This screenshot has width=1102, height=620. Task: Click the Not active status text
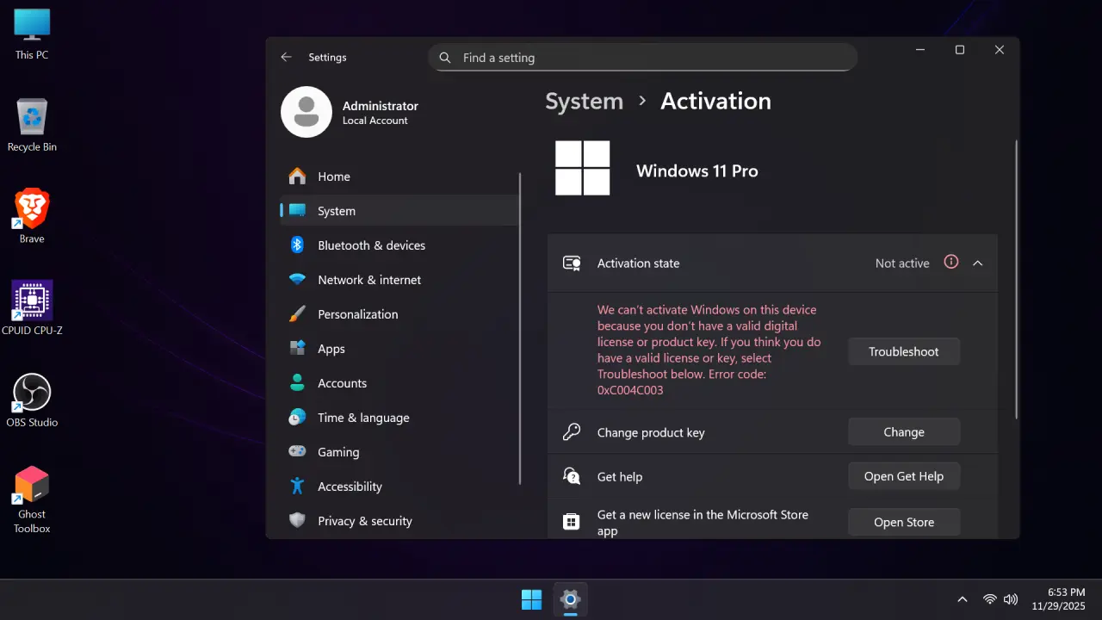902,263
